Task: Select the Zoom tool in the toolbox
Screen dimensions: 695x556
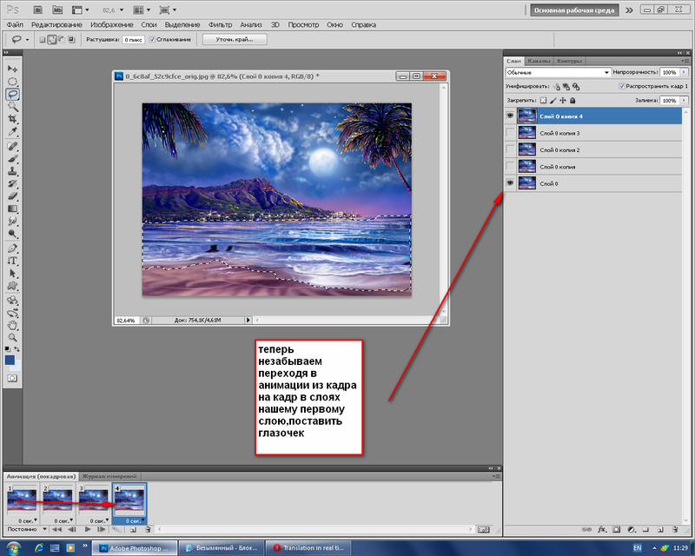Action: click(x=12, y=338)
